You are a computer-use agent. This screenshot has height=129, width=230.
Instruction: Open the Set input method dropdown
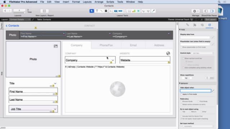(198, 126)
